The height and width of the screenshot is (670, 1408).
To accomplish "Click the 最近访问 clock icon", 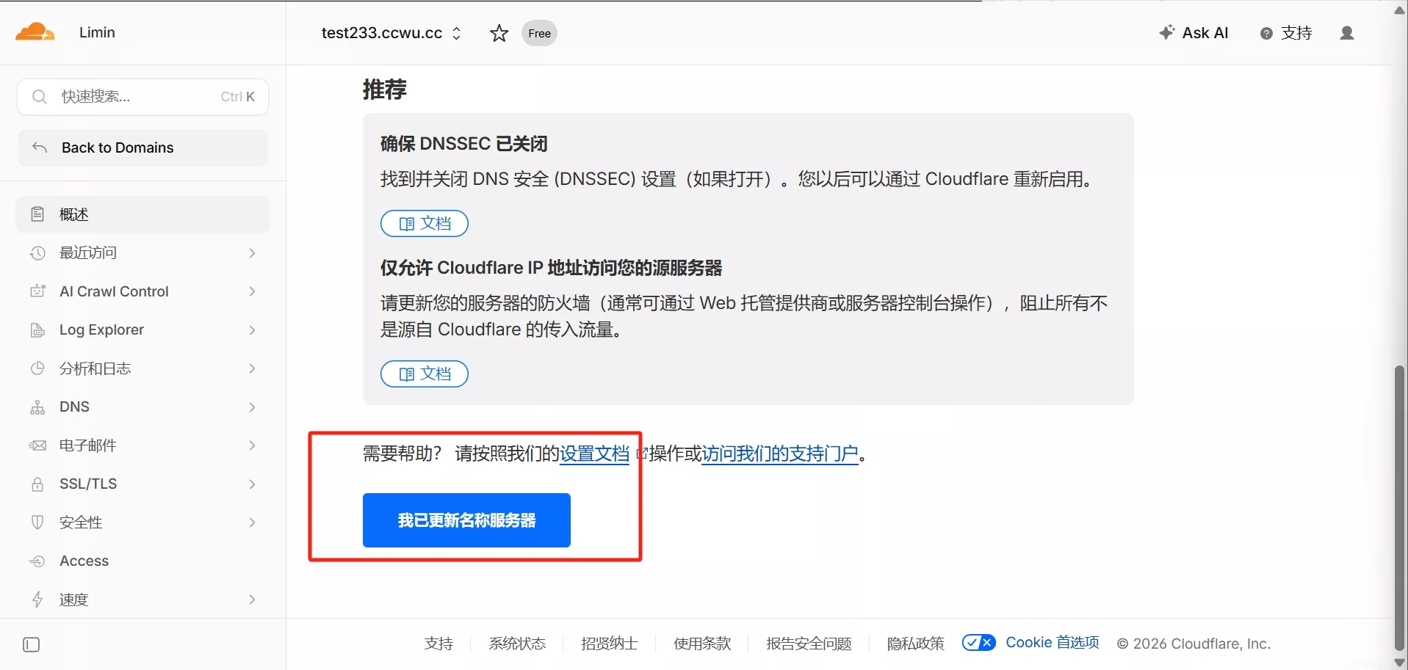I will tap(37, 253).
